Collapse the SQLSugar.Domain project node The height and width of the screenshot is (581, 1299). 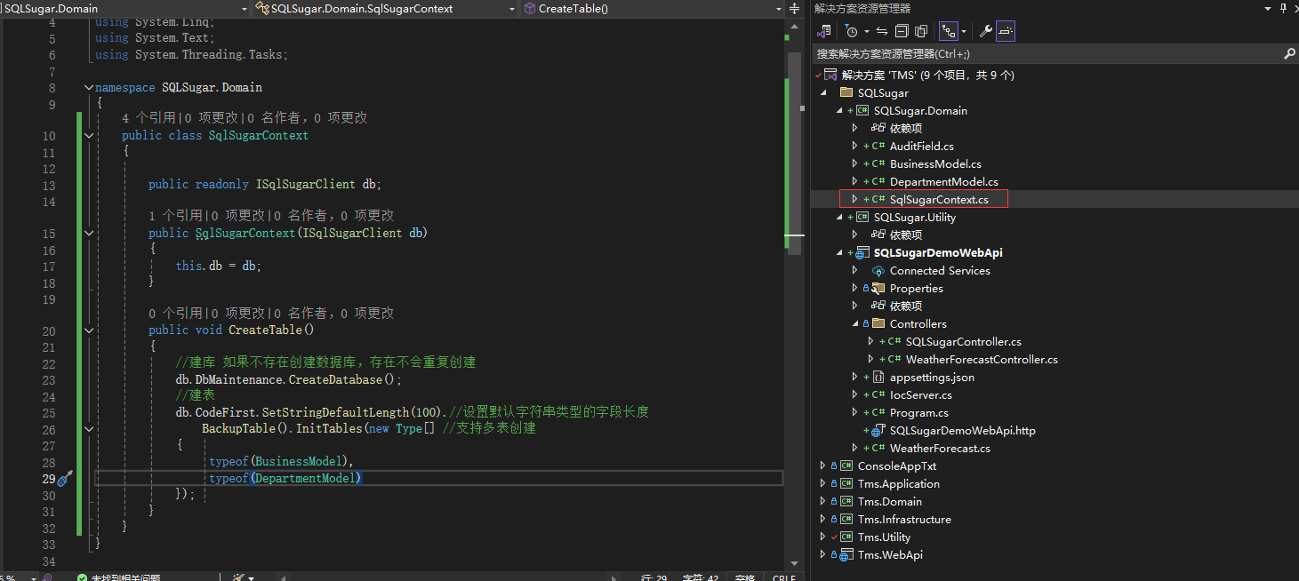pos(838,111)
